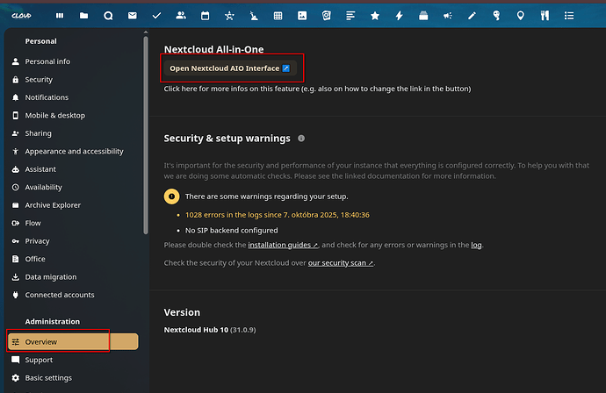606x393 pixels.
Task: Open the Talk app icon
Action: 108,16
